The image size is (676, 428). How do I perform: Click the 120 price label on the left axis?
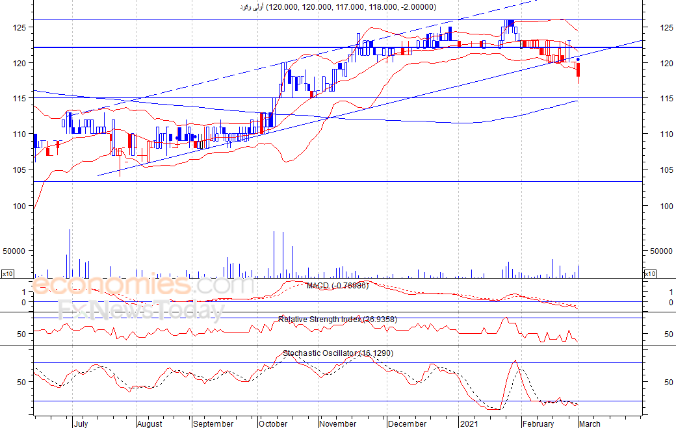[19, 63]
